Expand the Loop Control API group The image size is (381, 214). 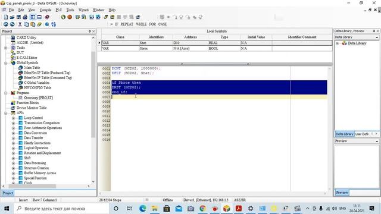[x=13, y=118]
